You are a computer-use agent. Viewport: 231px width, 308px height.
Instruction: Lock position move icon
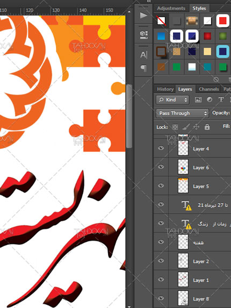click(x=196, y=127)
